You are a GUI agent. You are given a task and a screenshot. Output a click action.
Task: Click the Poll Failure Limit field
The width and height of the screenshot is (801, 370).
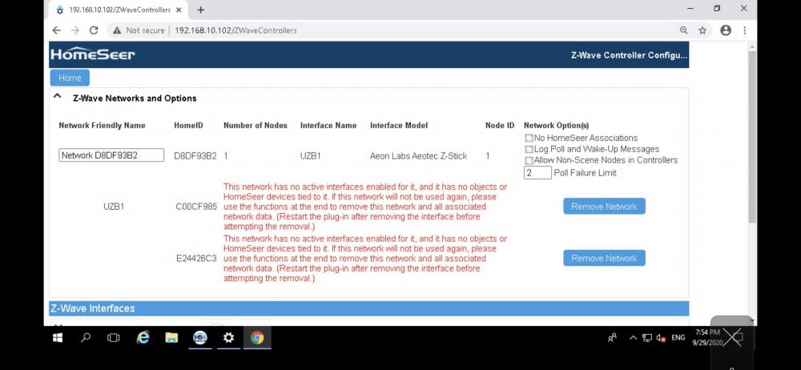[537, 173]
